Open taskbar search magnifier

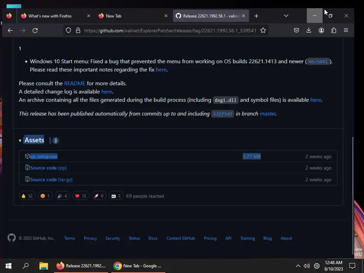point(26,266)
